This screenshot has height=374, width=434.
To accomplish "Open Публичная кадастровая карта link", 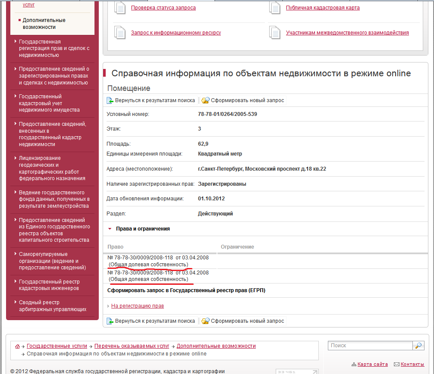I will pyautogui.click(x=322, y=8).
